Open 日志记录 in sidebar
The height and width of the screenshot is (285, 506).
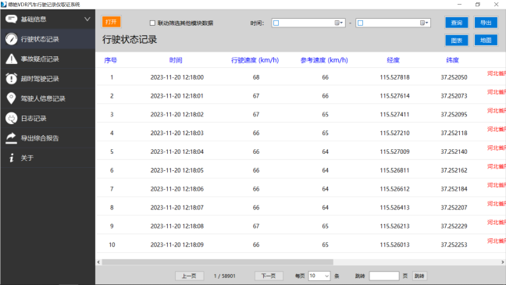pyautogui.click(x=48, y=118)
